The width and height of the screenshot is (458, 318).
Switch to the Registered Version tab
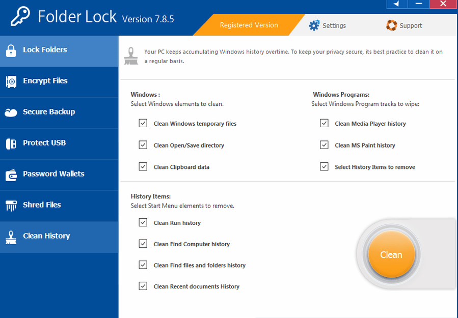click(249, 25)
